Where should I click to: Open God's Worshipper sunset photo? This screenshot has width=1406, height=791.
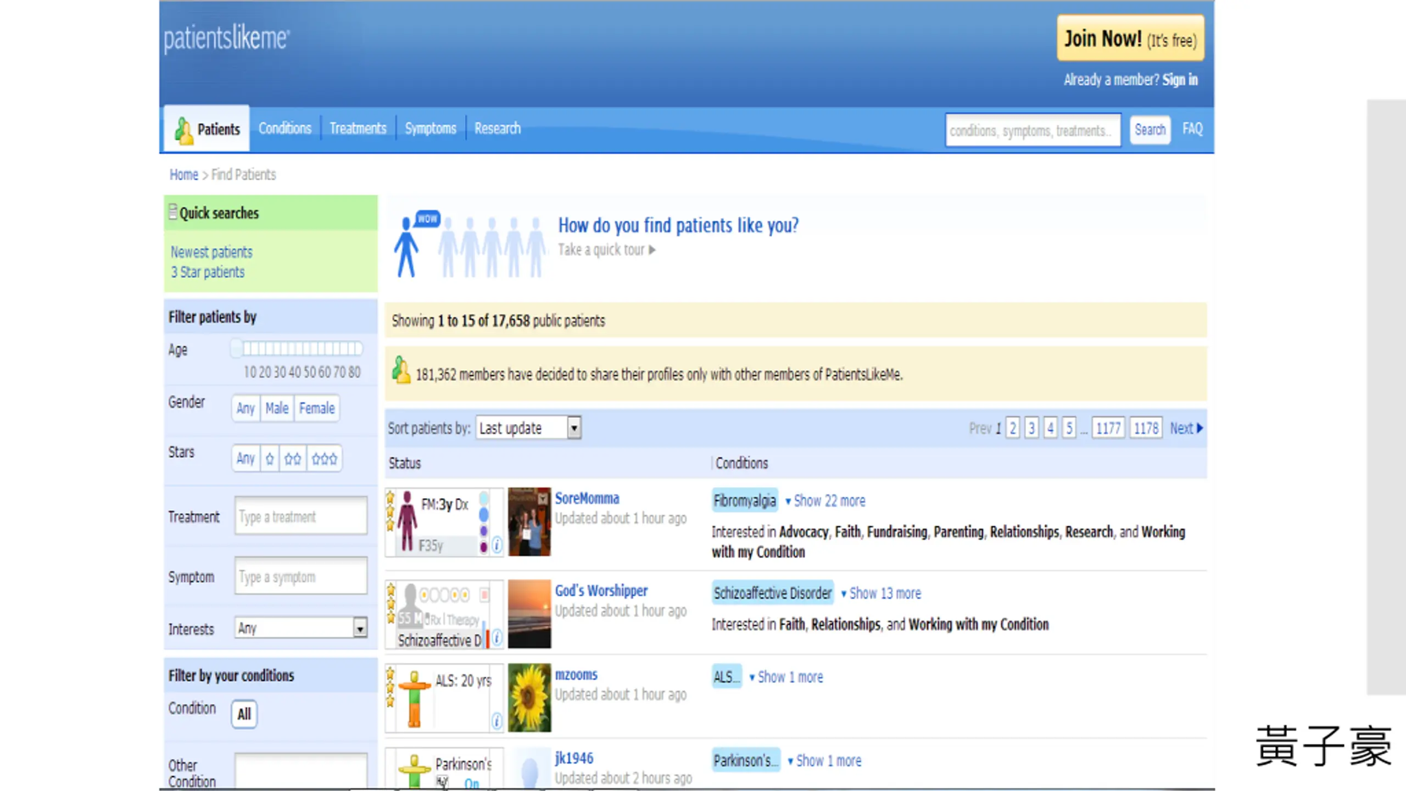click(x=529, y=614)
